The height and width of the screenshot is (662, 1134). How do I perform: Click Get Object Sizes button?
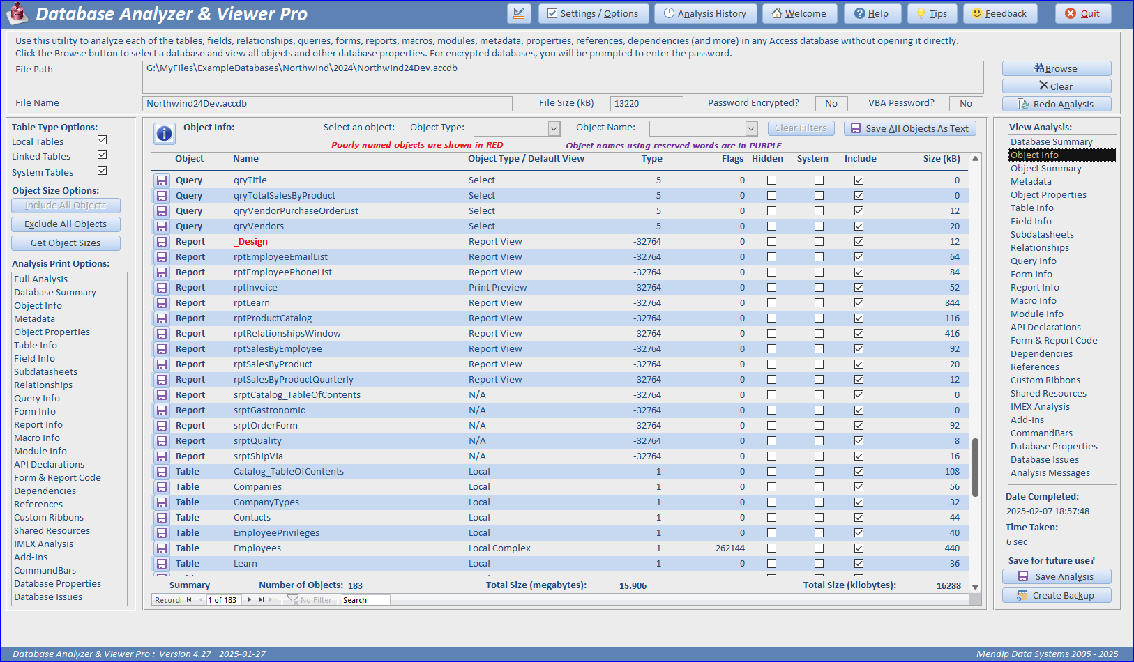point(66,243)
